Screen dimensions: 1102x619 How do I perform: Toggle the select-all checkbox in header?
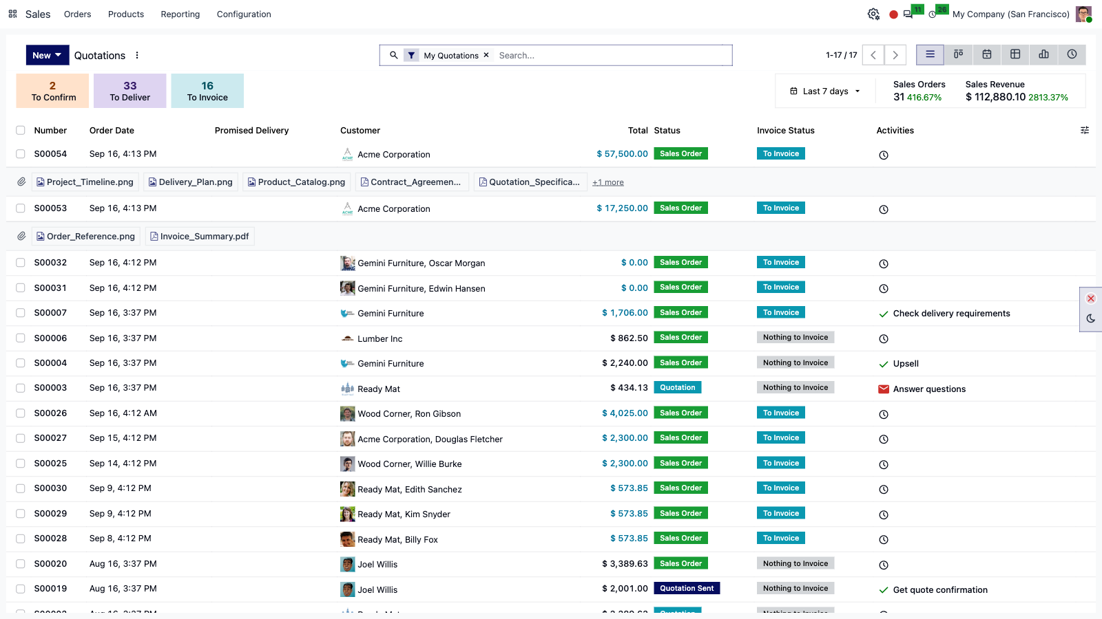(x=21, y=130)
